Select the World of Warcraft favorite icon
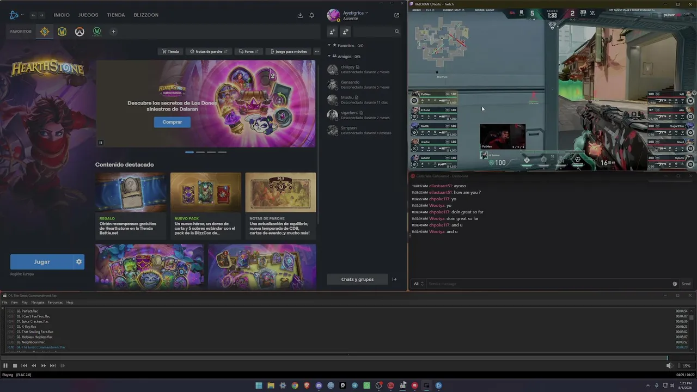The width and height of the screenshot is (697, 392). click(62, 32)
